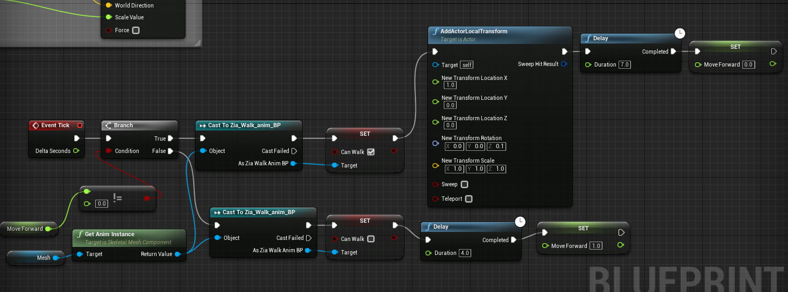Screen dimensions: 788x292
Task: Enable the Sweep checkbox
Action: coord(464,184)
